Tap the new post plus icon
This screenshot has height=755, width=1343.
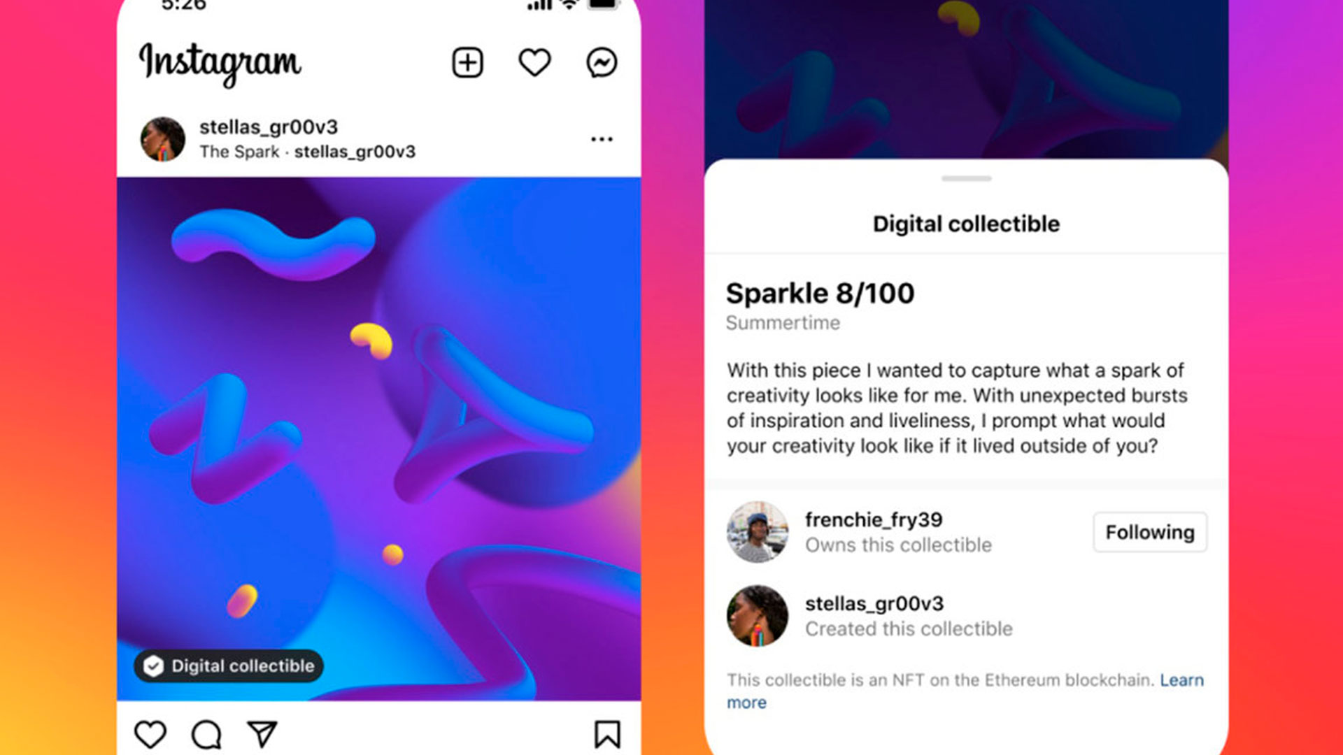coord(467,63)
